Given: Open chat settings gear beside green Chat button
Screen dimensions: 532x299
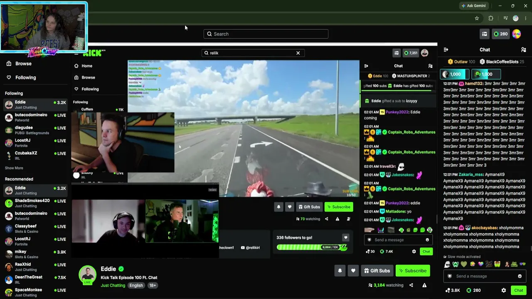Looking at the screenshot, I should 504,290.
